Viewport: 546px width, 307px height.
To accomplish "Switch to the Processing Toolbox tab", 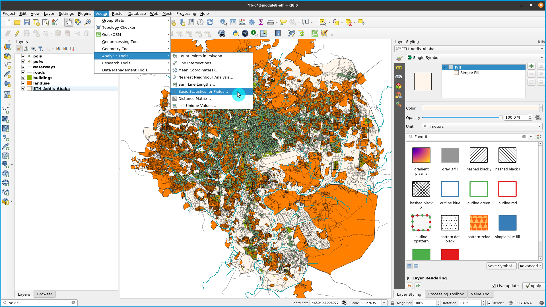I will click(x=446, y=294).
